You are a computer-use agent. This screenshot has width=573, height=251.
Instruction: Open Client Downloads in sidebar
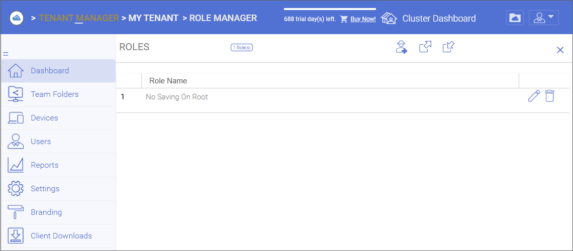(58, 235)
